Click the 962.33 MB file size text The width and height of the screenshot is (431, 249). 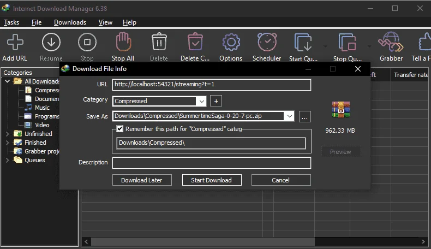click(x=340, y=131)
